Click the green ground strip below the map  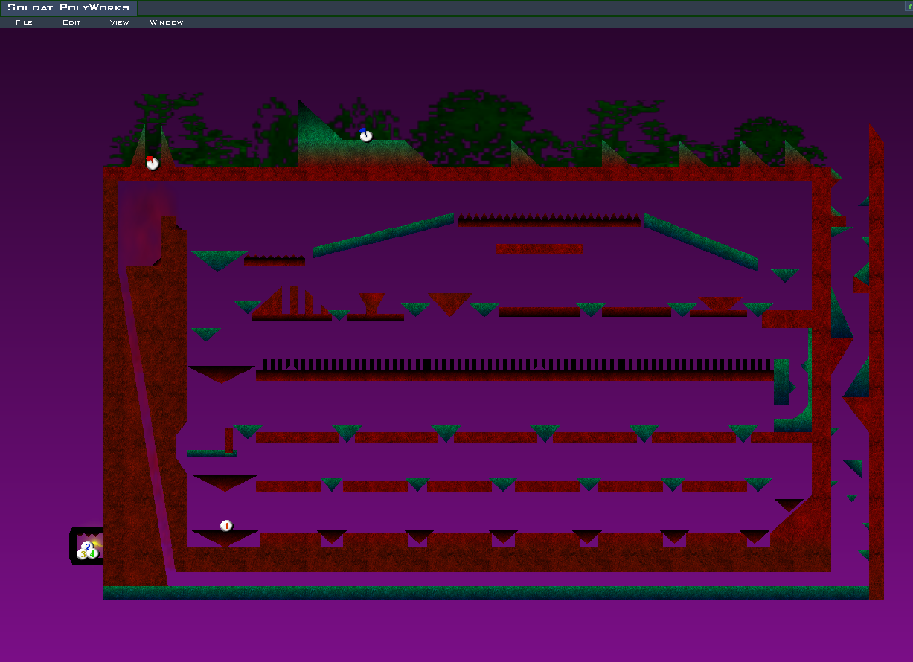coord(484,592)
